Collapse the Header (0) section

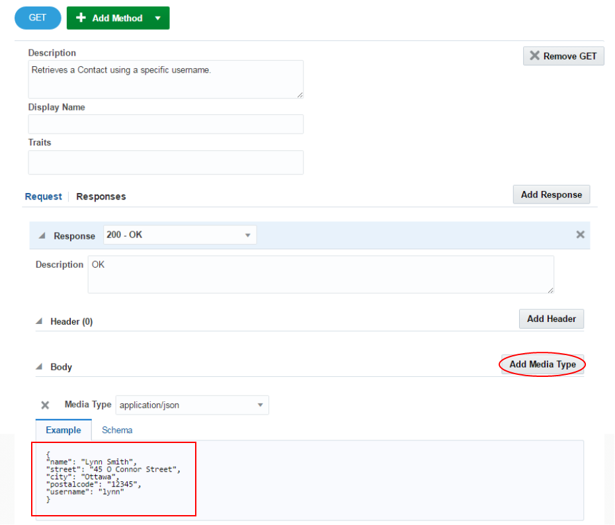[x=39, y=321]
